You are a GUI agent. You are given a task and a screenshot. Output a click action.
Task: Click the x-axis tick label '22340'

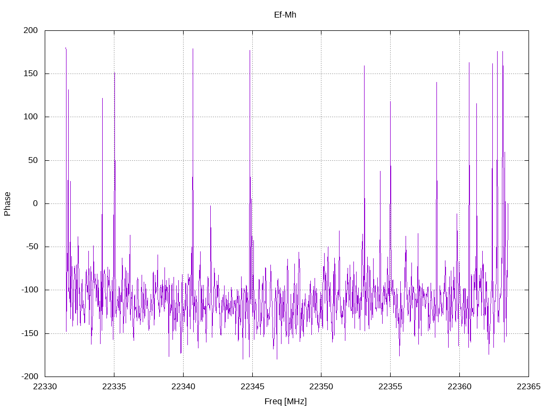coord(183,387)
